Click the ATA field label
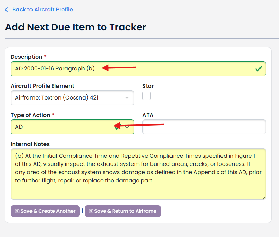Screen dimensions: 279x237 click(148, 115)
